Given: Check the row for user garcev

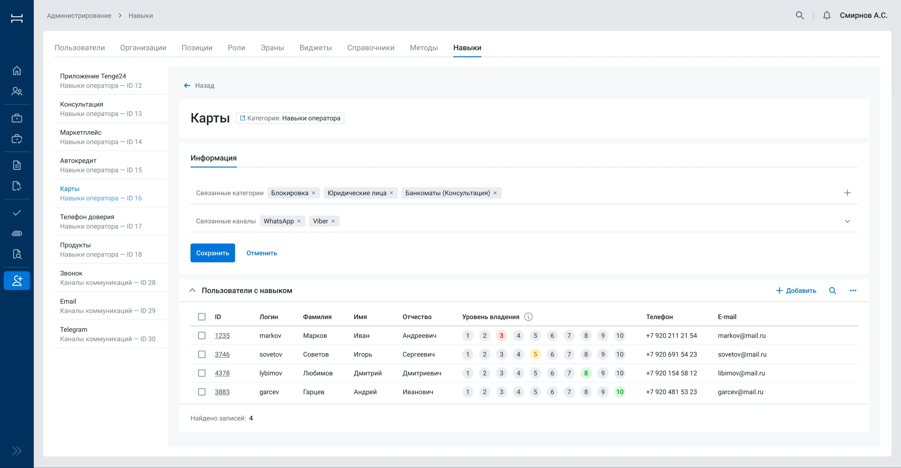Looking at the screenshot, I should click(x=202, y=392).
